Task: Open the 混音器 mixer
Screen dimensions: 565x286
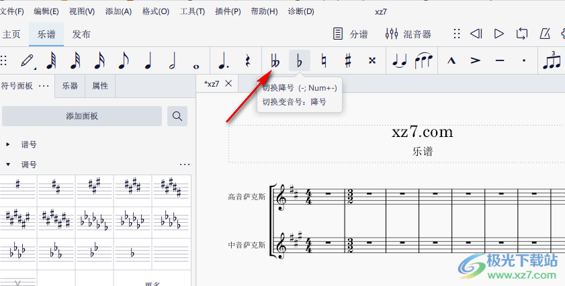Action: pyautogui.click(x=408, y=34)
